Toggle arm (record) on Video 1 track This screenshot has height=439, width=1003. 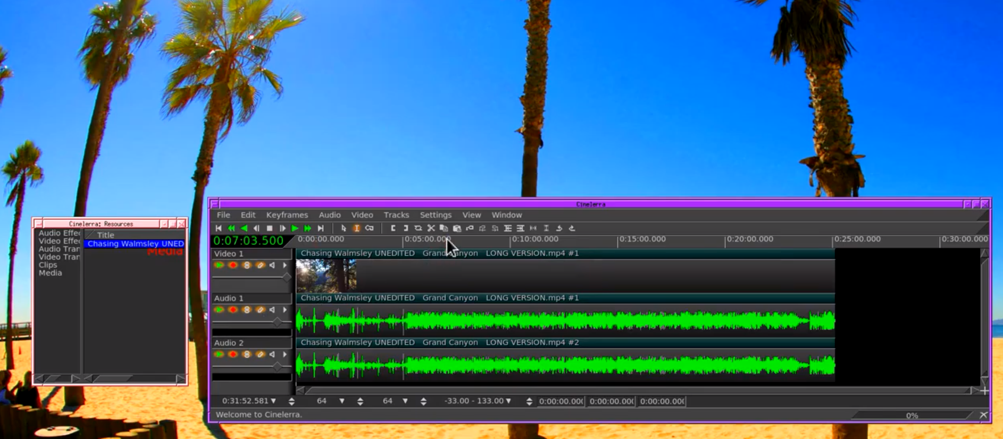pos(232,265)
